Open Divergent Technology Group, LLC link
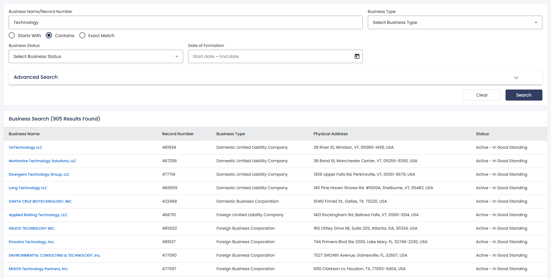The width and height of the screenshot is (551, 279). (x=39, y=174)
